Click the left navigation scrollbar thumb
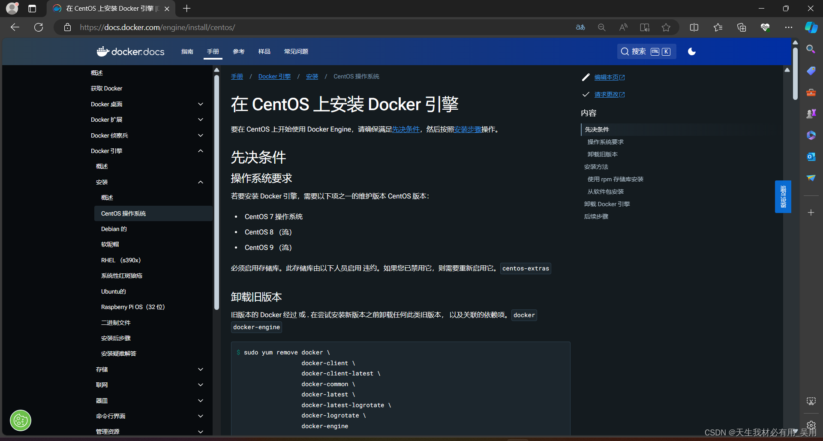This screenshot has width=823, height=441. (216, 192)
